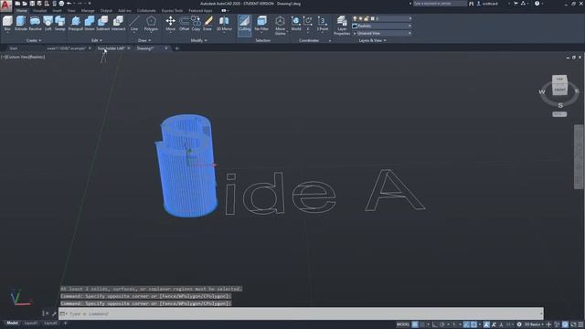Click the Intersect solid editing tool

118,23
